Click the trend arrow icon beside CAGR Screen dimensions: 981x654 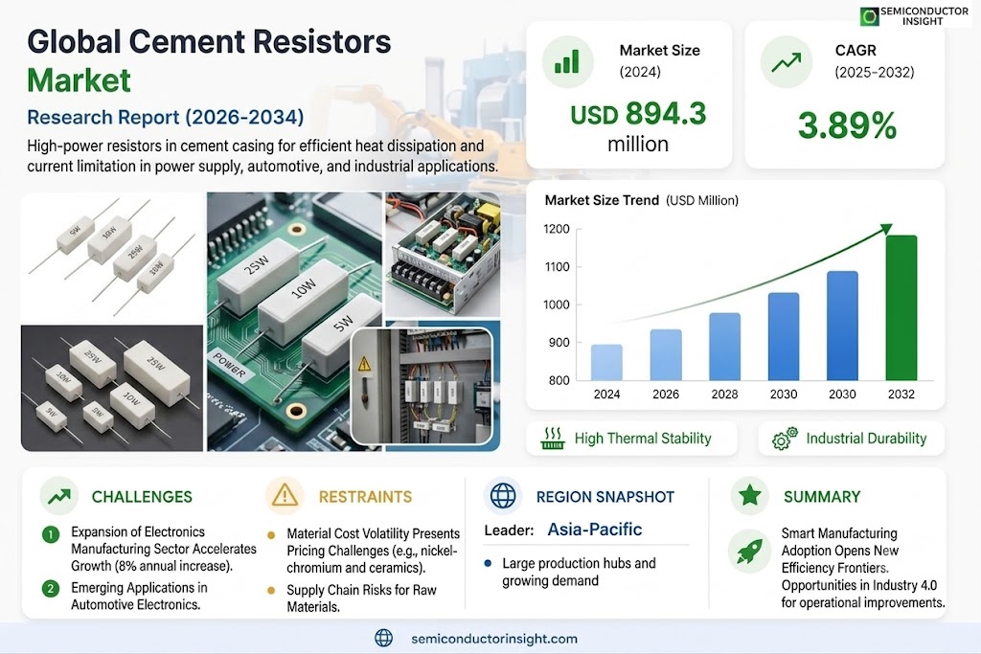(787, 62)
